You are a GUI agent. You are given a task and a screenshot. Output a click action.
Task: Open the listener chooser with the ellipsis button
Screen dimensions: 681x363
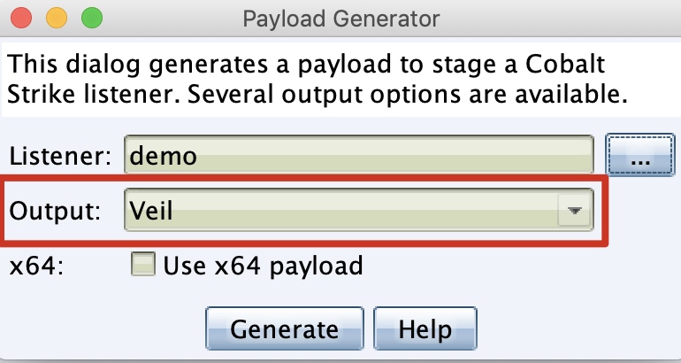click(640, 155)
